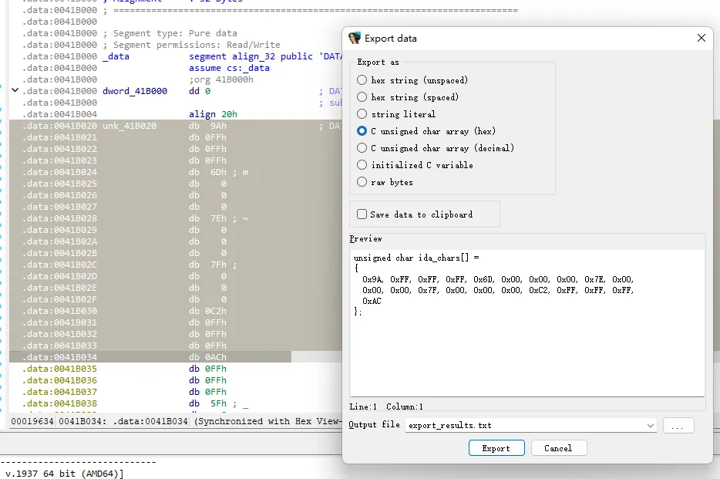
Task: Enable Save data to clipboard checkbox
Action: coord(362,214)
